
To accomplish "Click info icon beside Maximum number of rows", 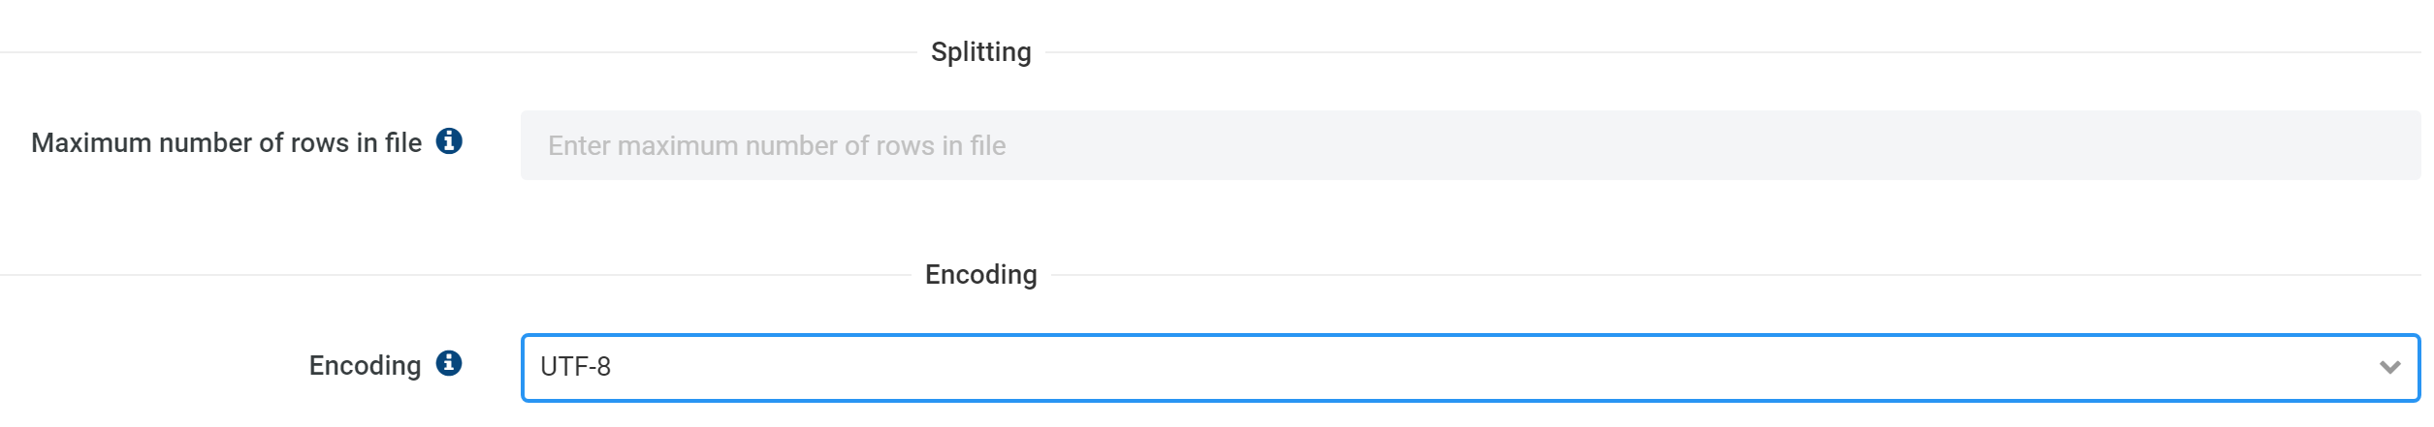I will [448, 141].
